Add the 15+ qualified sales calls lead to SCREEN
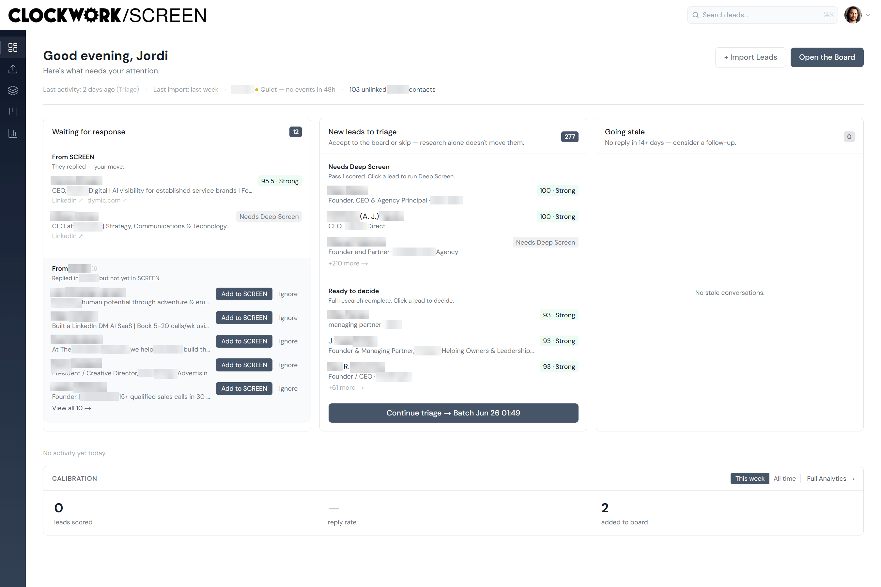Screen dimensions: 881x587 point(244,389)
